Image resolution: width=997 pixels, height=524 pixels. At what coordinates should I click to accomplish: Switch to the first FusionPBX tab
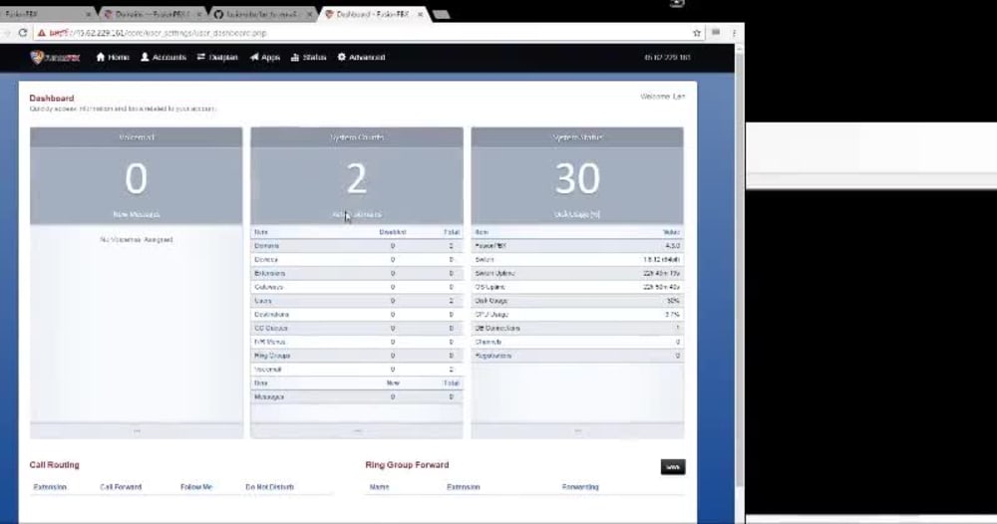click(x=45, y=14)
